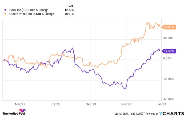
Task: Click the orange 48.01% end-of-line flag
Action: [x=169, y=27]
